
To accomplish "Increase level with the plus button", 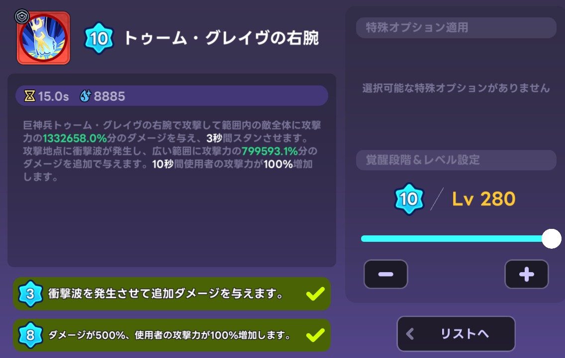I will pos(526,274).
